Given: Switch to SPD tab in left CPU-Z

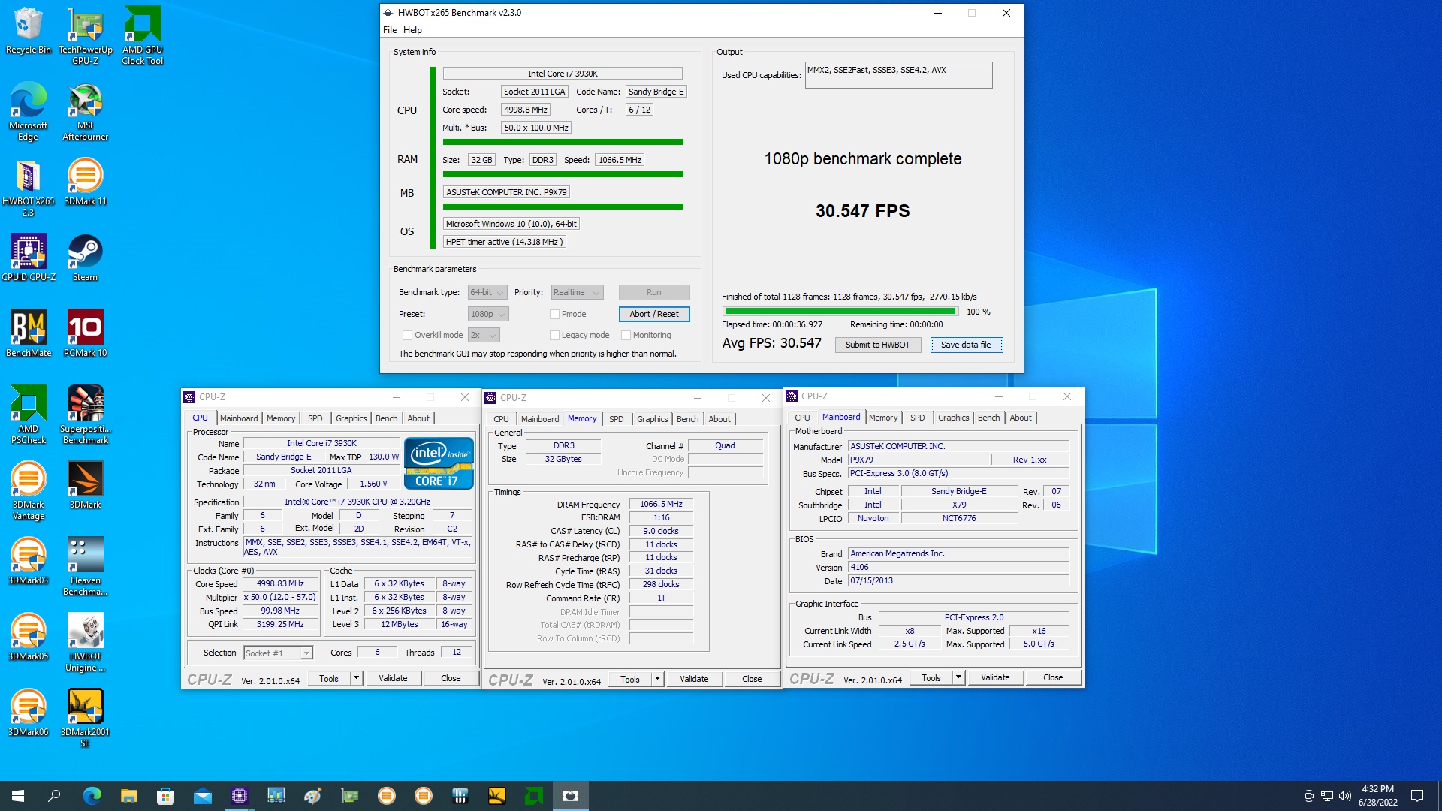Looking at the screenshot, I should pos(315,418).
